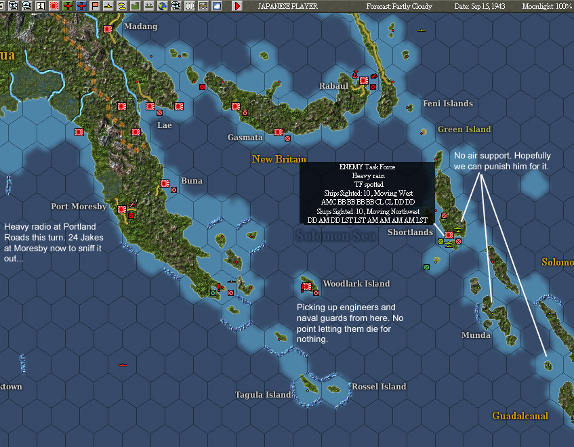This screenshot has height=447, width=574.
Task: Select the Shortlands base flag
Action: [449, 235]
